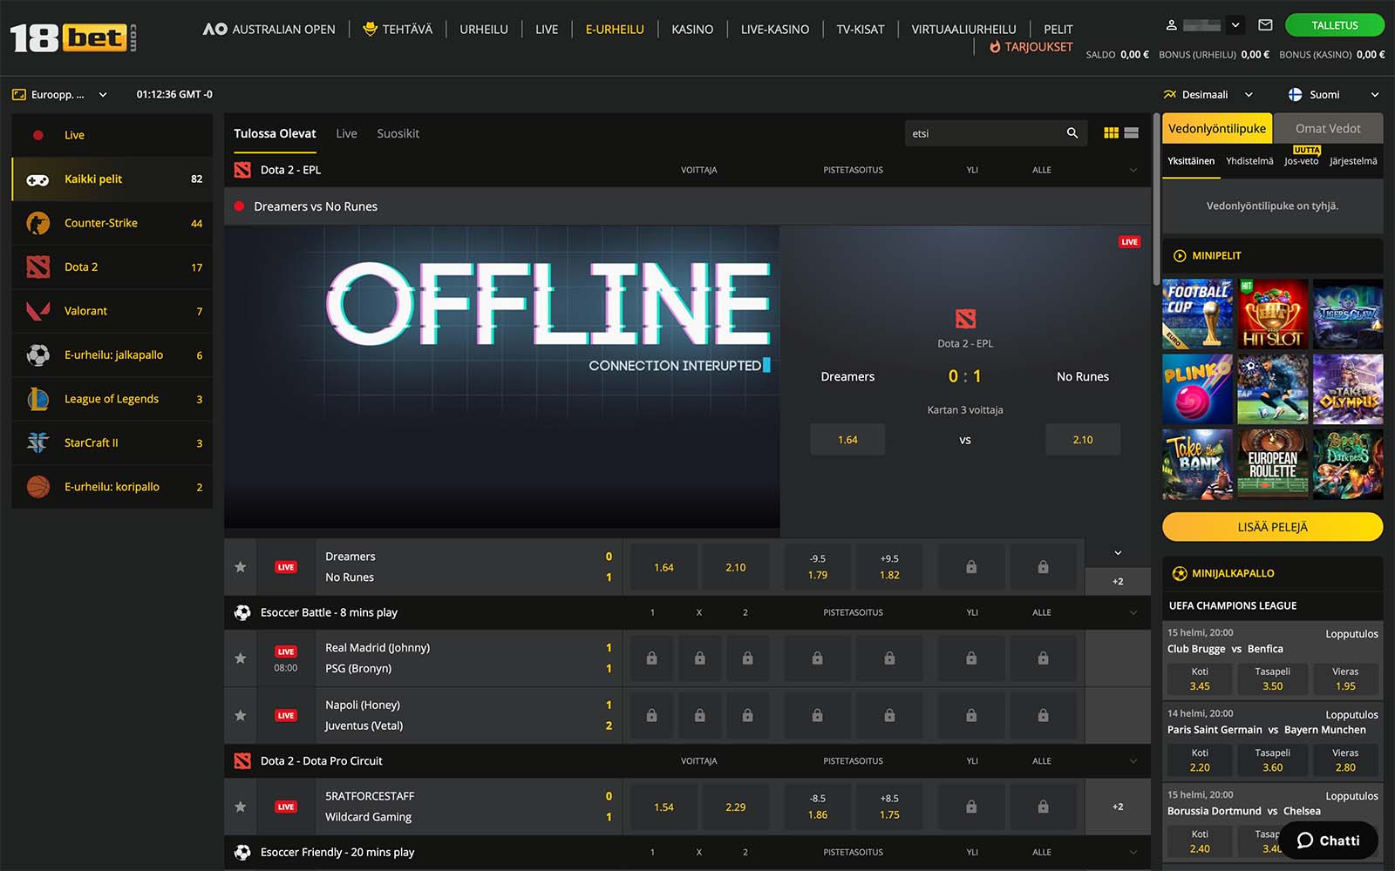1395x871 pixels.
Task: Click the TALLETUS deposit button
Action: coord(1334,25)
